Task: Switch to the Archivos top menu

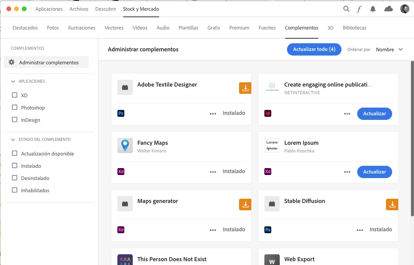Action: coord(79,9)
